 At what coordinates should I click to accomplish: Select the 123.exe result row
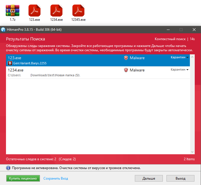pyautogui.click(x=98, y=60)
